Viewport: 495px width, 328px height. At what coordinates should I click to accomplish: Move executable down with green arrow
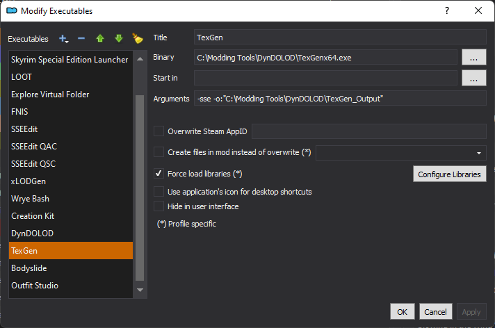(x=118, y=39)
